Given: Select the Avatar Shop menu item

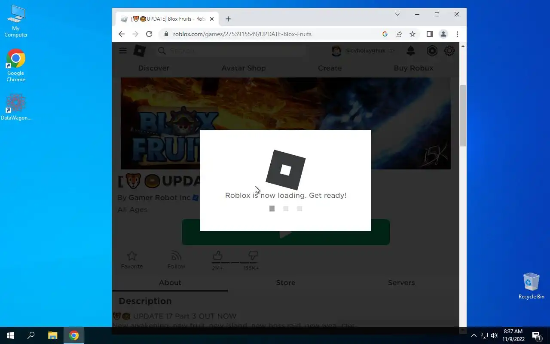Looking at the screenshot, I should coord(244,68).
